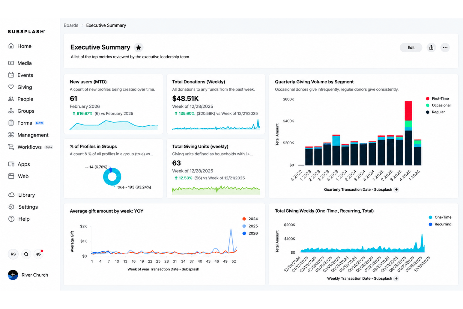Open the three-dots more options menu
The height and width of the screenshot is (309, 463).
[x=445, y=48]
